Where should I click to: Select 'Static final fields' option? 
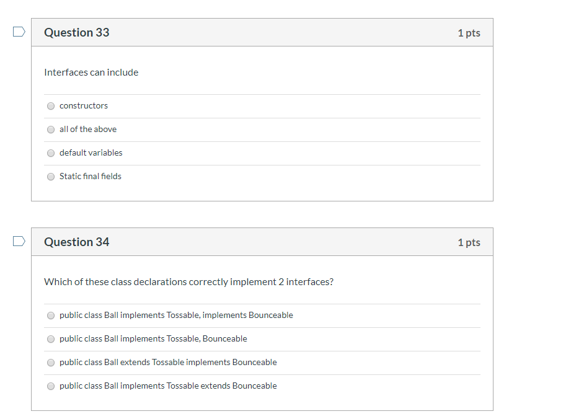pyautogui.click(x=51, y=177)
